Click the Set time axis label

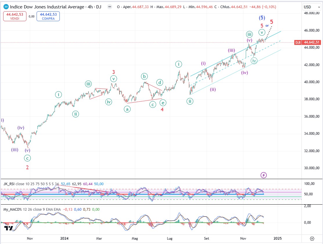(206, 238)
